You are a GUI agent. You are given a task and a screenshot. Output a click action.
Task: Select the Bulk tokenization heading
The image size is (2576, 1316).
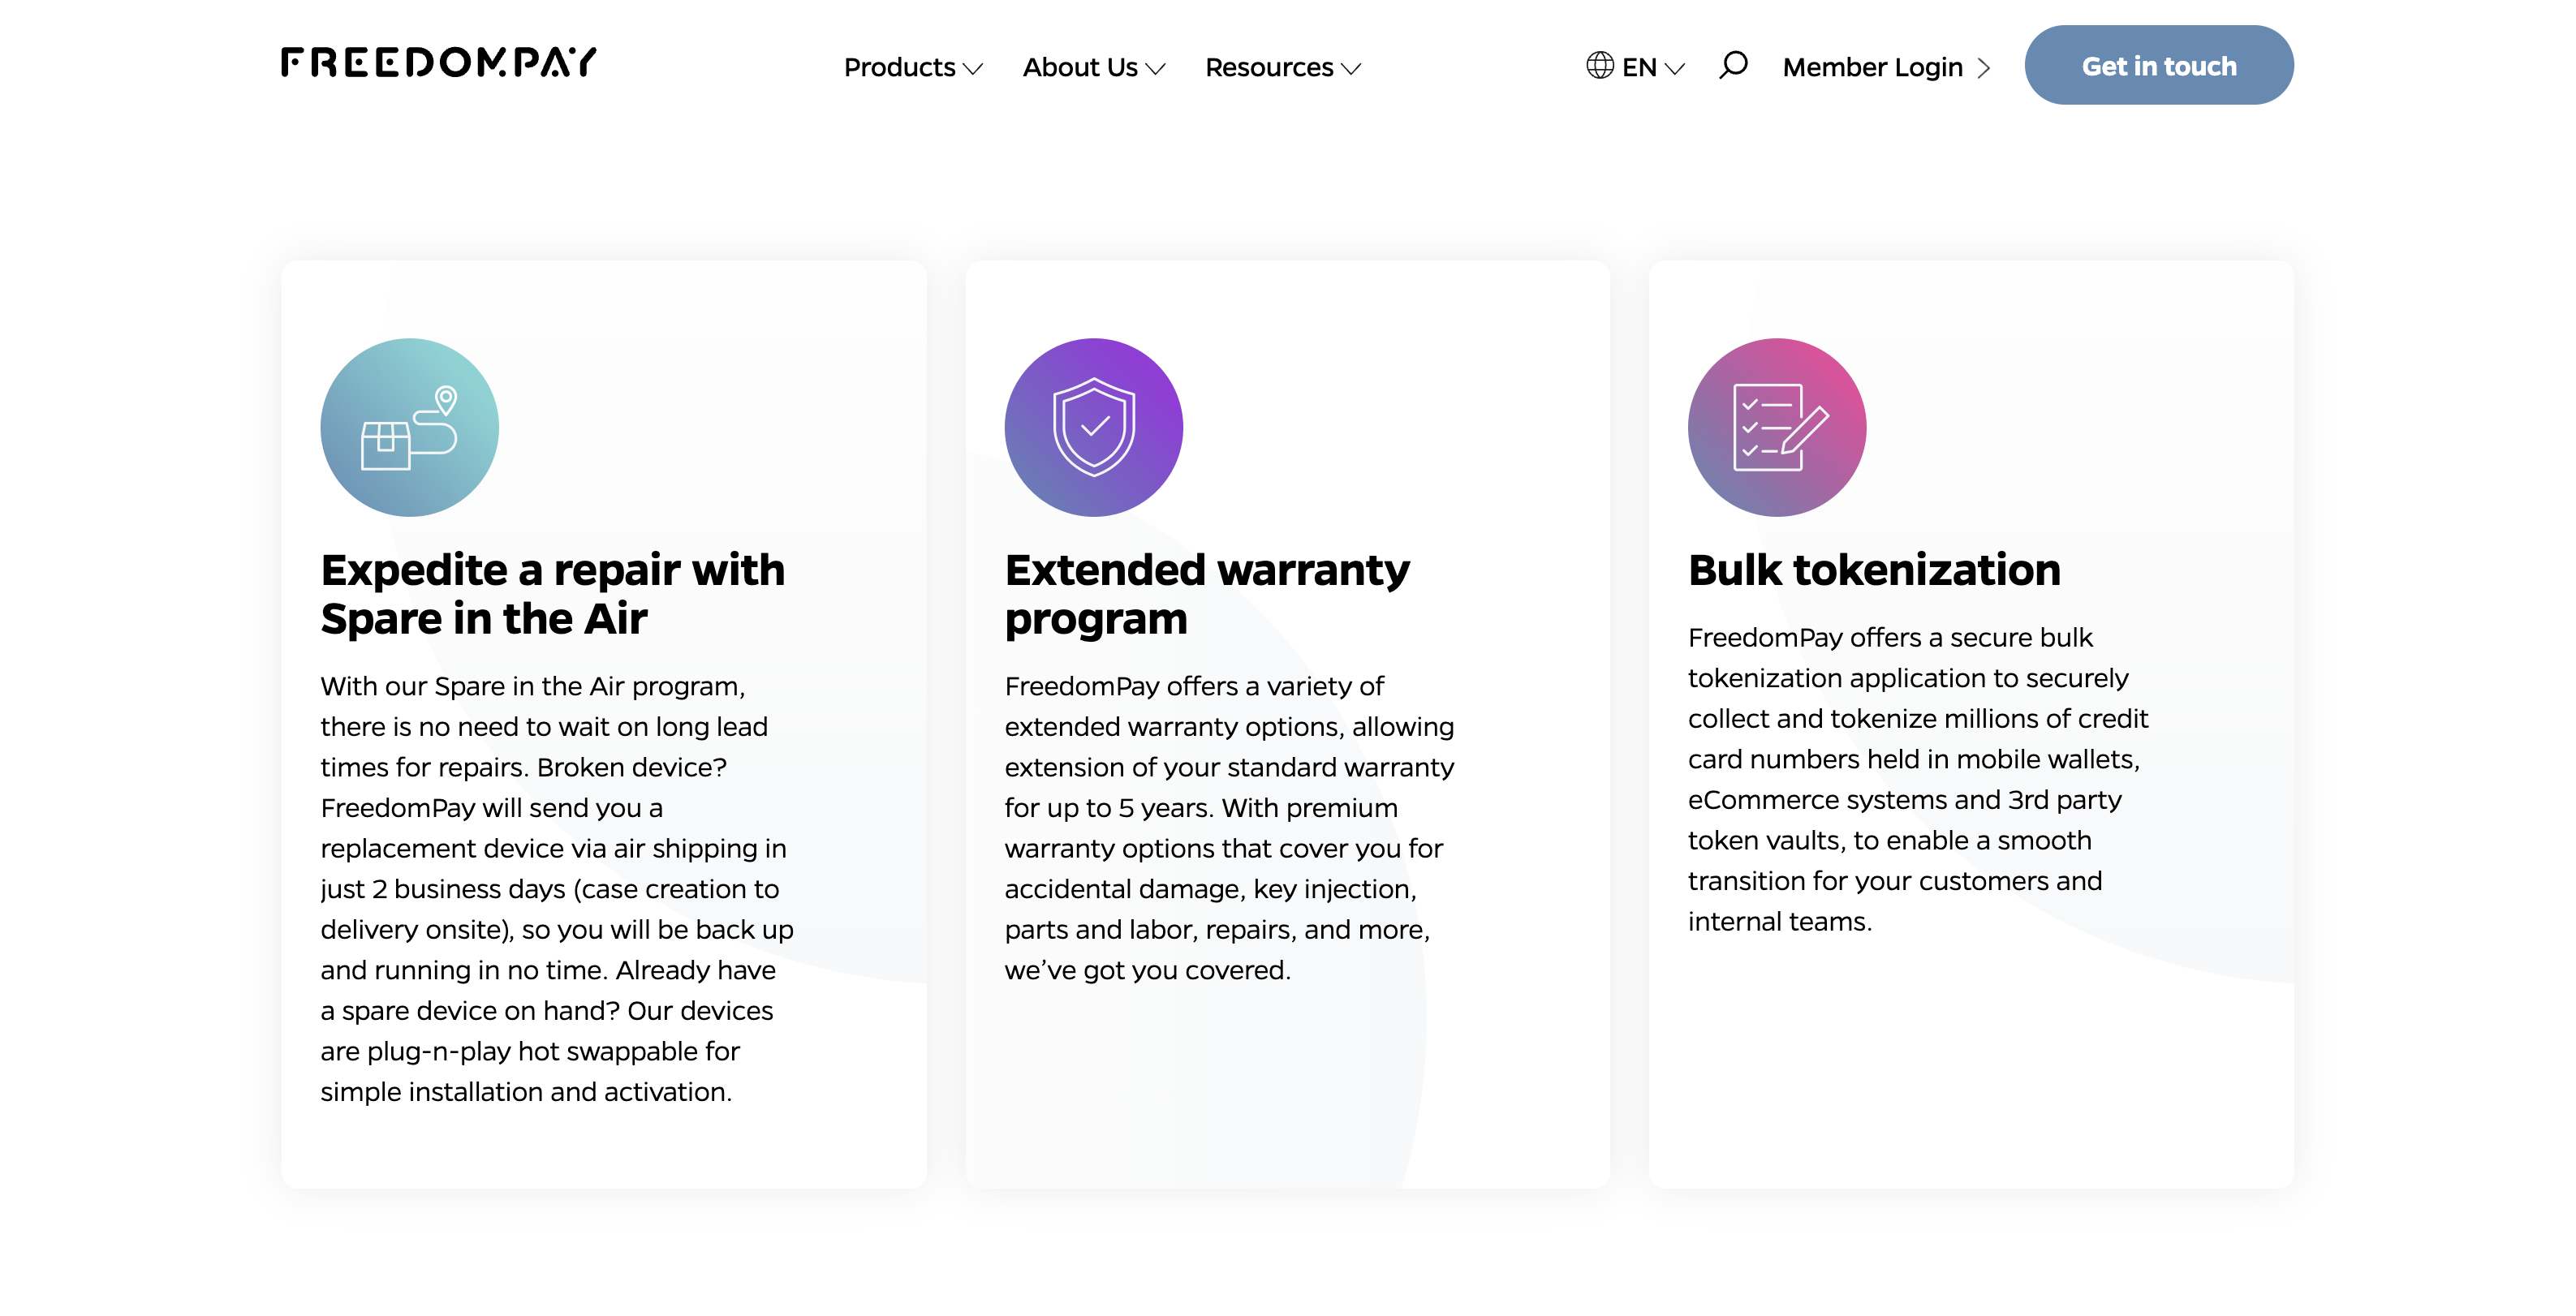(x=1874, y=569)
